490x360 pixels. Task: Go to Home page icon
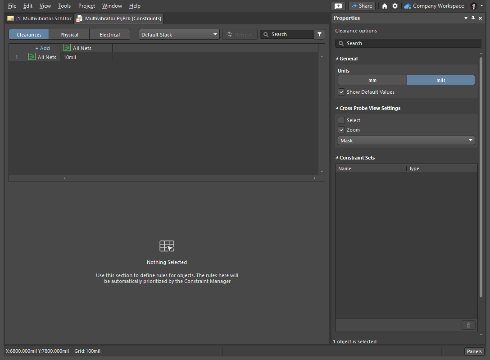(x=385, y=6)
